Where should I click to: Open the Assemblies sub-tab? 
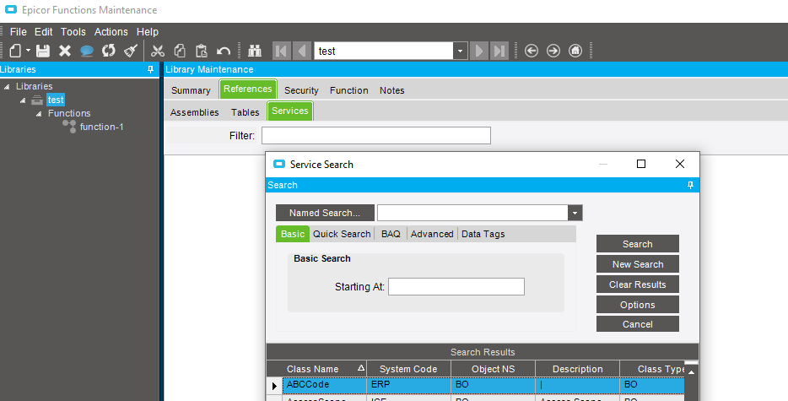point(195,112)
